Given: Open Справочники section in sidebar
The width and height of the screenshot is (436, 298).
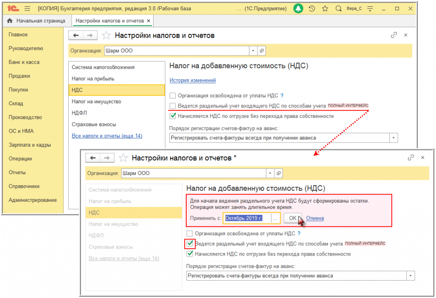Looking at the screenshot, I should pos(24,186).
